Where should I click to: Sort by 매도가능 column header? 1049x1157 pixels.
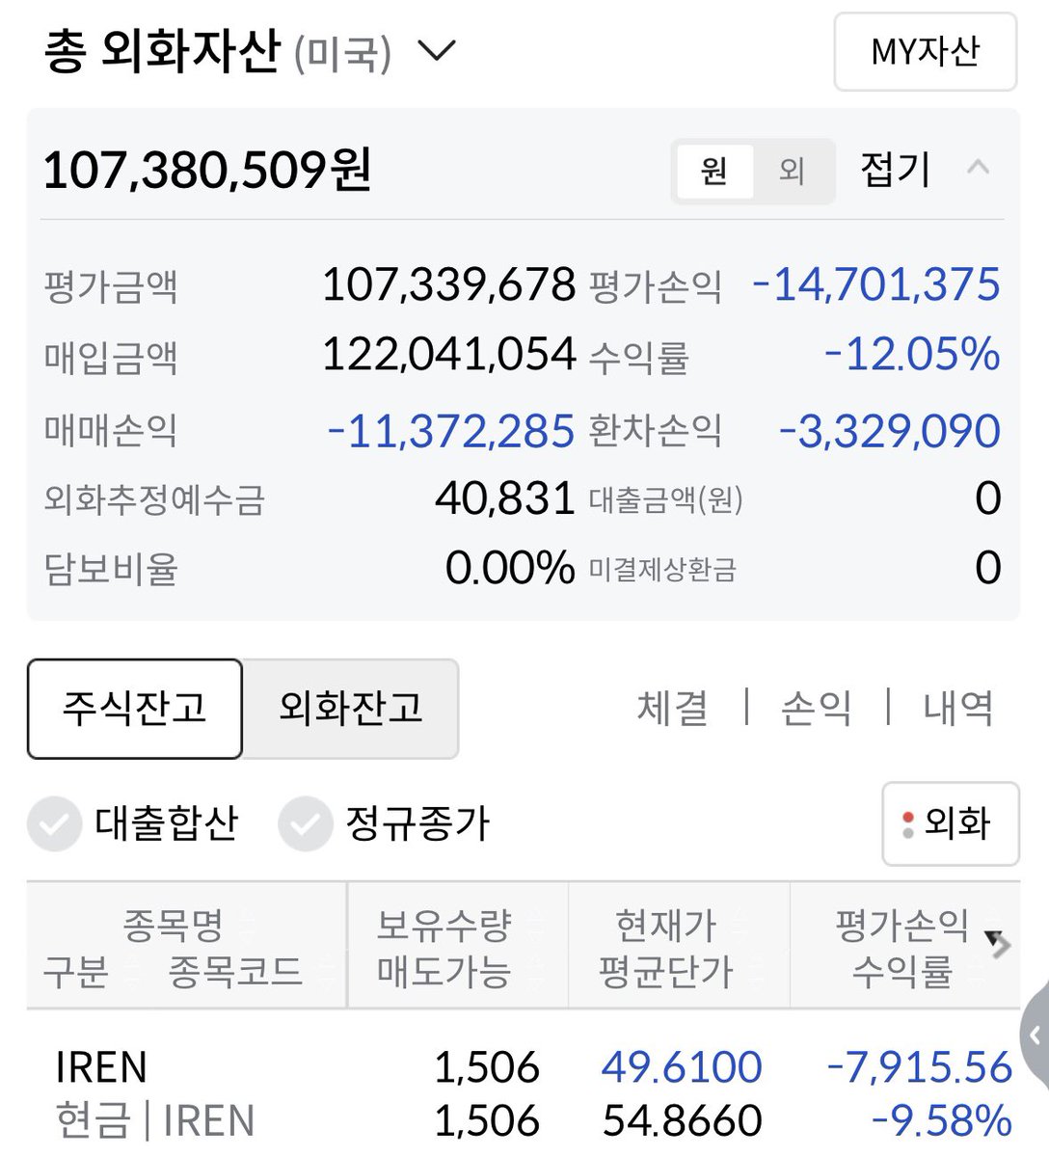pos(444,971)
